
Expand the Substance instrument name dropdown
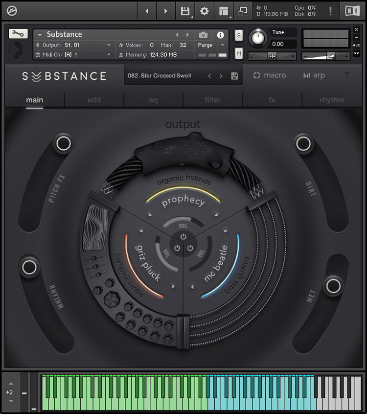(x=40, y=35)
